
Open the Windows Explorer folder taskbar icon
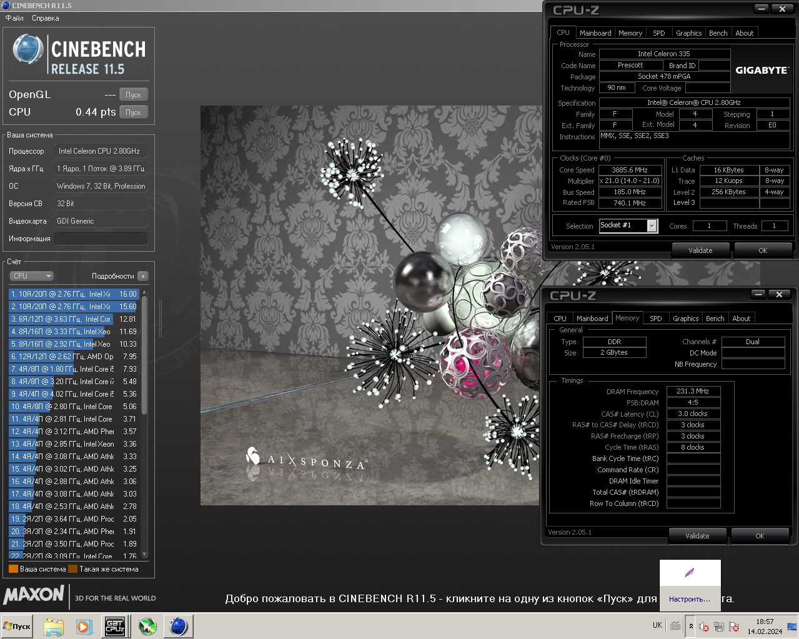coord(54,627)
